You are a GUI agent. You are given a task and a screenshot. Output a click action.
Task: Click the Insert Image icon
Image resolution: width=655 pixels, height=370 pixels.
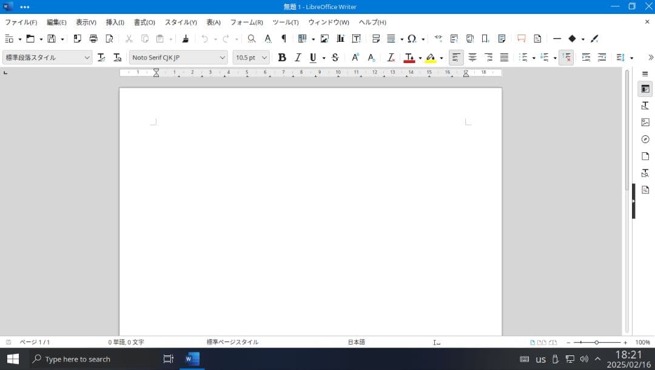(324, 39)
